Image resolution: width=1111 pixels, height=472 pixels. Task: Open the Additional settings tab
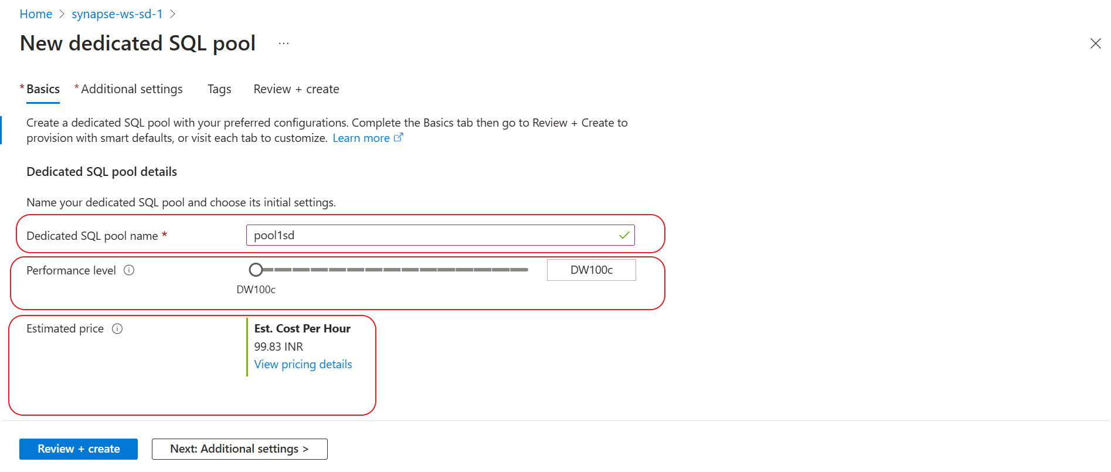(131, 89)
